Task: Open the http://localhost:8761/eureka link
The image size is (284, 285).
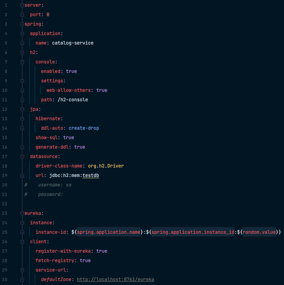Action: tap(116, 279)
